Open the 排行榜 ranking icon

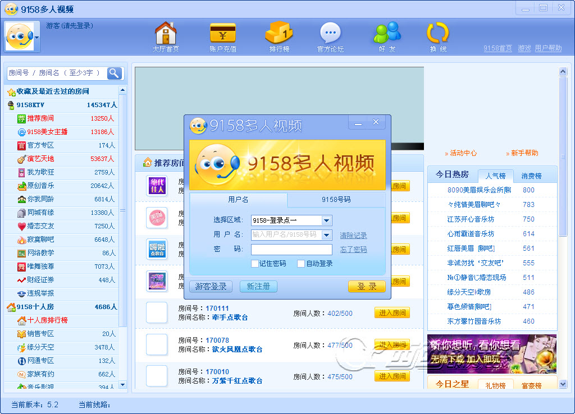click(x=280, y=37)
